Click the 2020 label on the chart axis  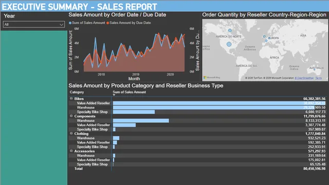(170, 75)
